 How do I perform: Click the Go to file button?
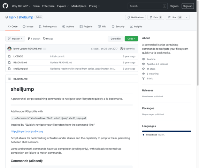click(115, 38)
